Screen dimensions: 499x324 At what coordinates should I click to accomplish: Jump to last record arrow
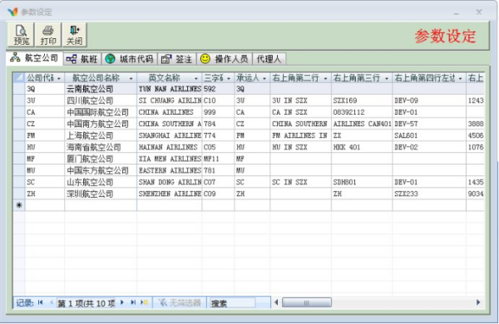click(133, 302)
